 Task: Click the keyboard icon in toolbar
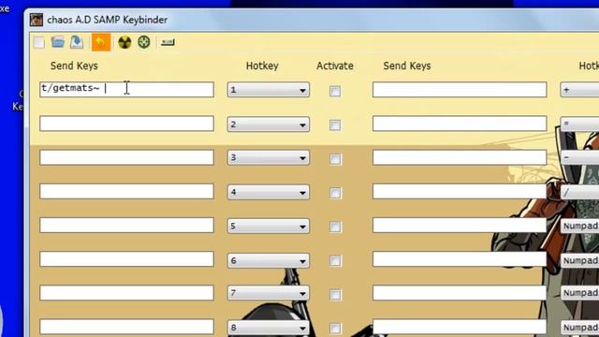[x=168, y=42]
